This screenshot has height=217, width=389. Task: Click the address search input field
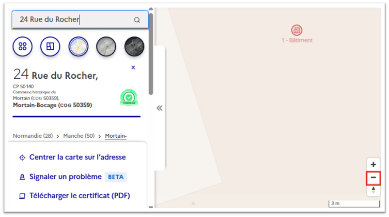tap(73, 20)
